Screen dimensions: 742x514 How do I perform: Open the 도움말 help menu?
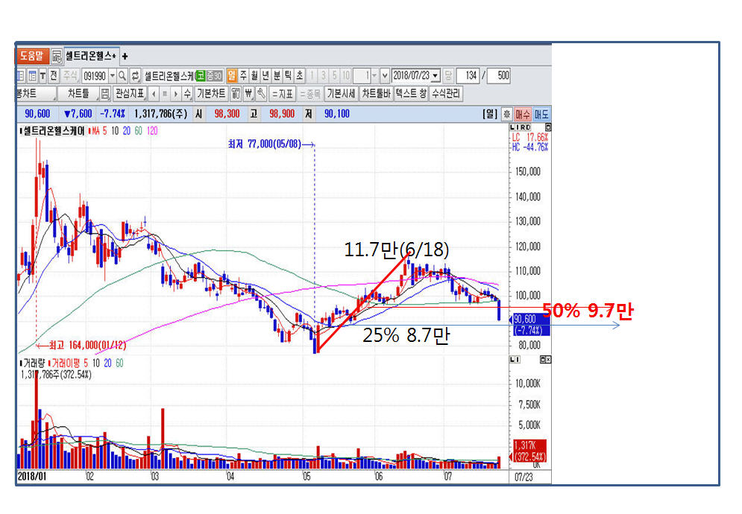tap(32, 56)
